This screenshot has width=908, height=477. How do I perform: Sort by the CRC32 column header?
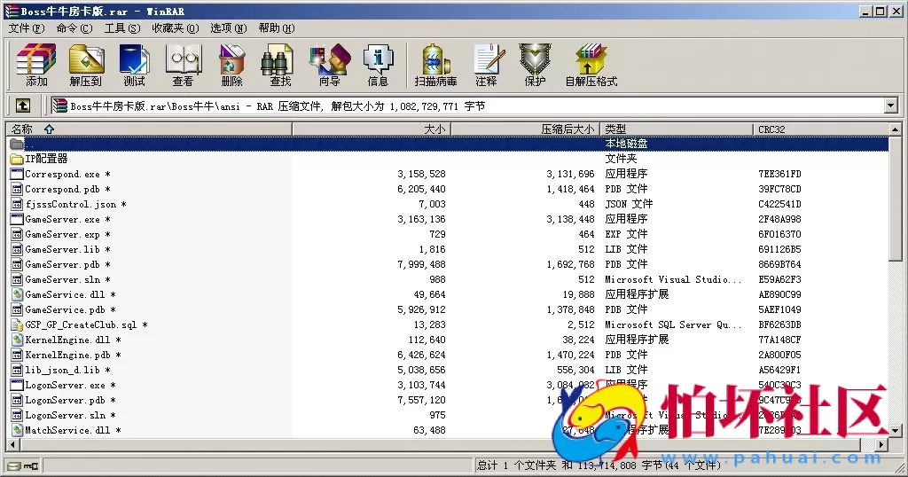coord(820,129)
